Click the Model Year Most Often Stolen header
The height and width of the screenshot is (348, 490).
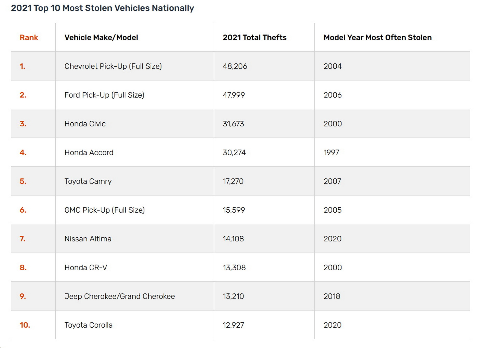[x=377, y=37]
